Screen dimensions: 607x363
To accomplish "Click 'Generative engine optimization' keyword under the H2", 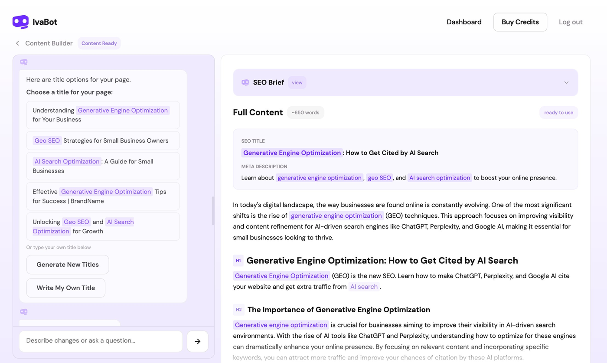I will tap(281, 325).
